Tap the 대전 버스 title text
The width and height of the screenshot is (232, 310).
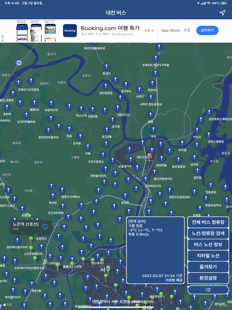(116, 13)
